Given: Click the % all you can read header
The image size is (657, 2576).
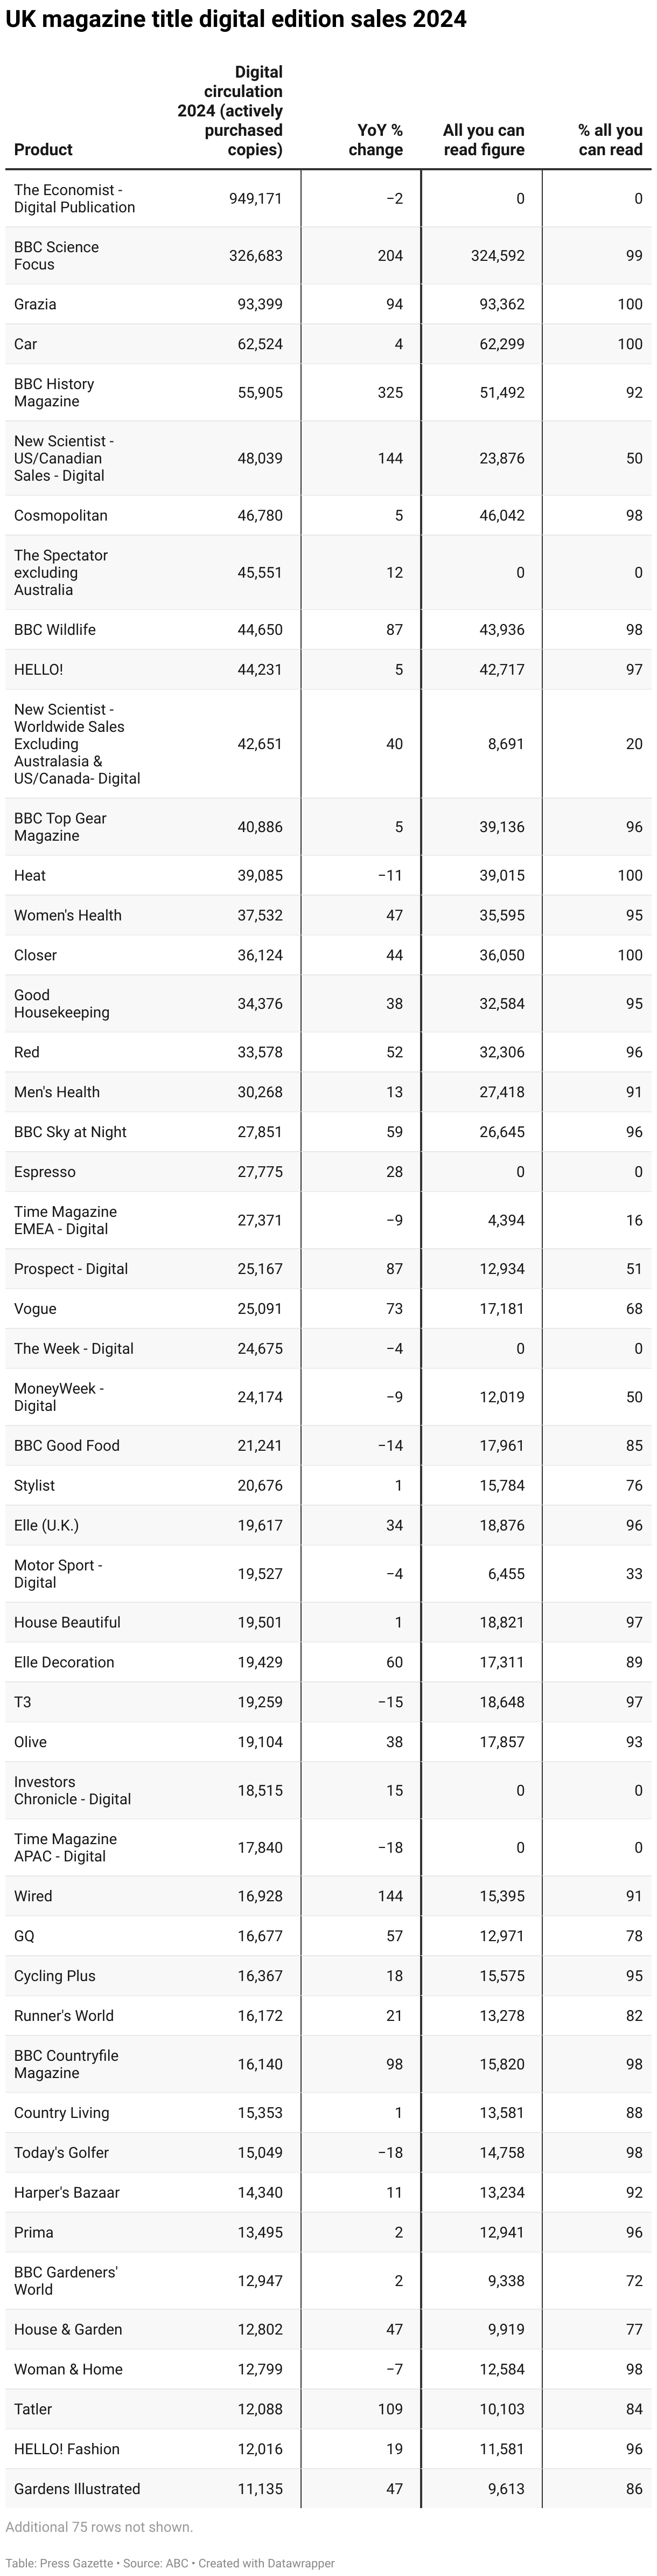Looking at the screenshot, I should [x=610, y=140].
